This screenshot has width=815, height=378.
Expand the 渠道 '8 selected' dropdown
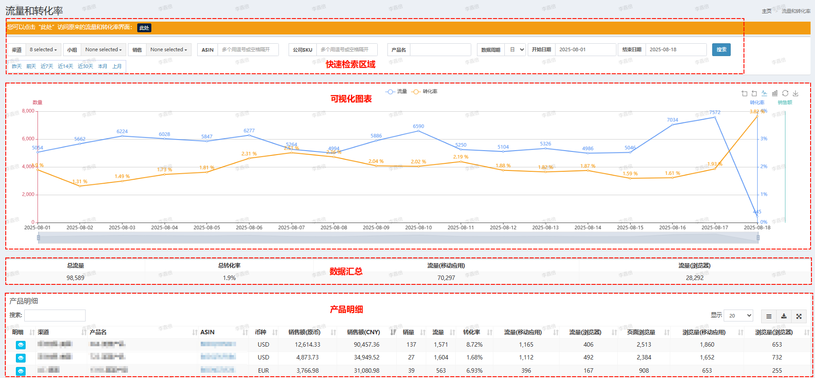pyautogui.click(x=43, y=50)
